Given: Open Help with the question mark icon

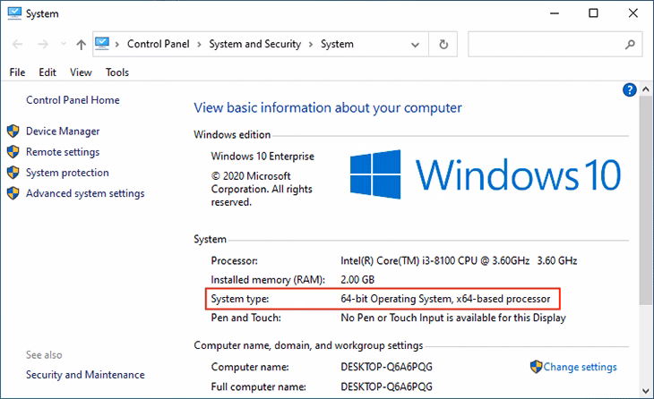Looking at the screenshot, I should click(x=630, y=89).
